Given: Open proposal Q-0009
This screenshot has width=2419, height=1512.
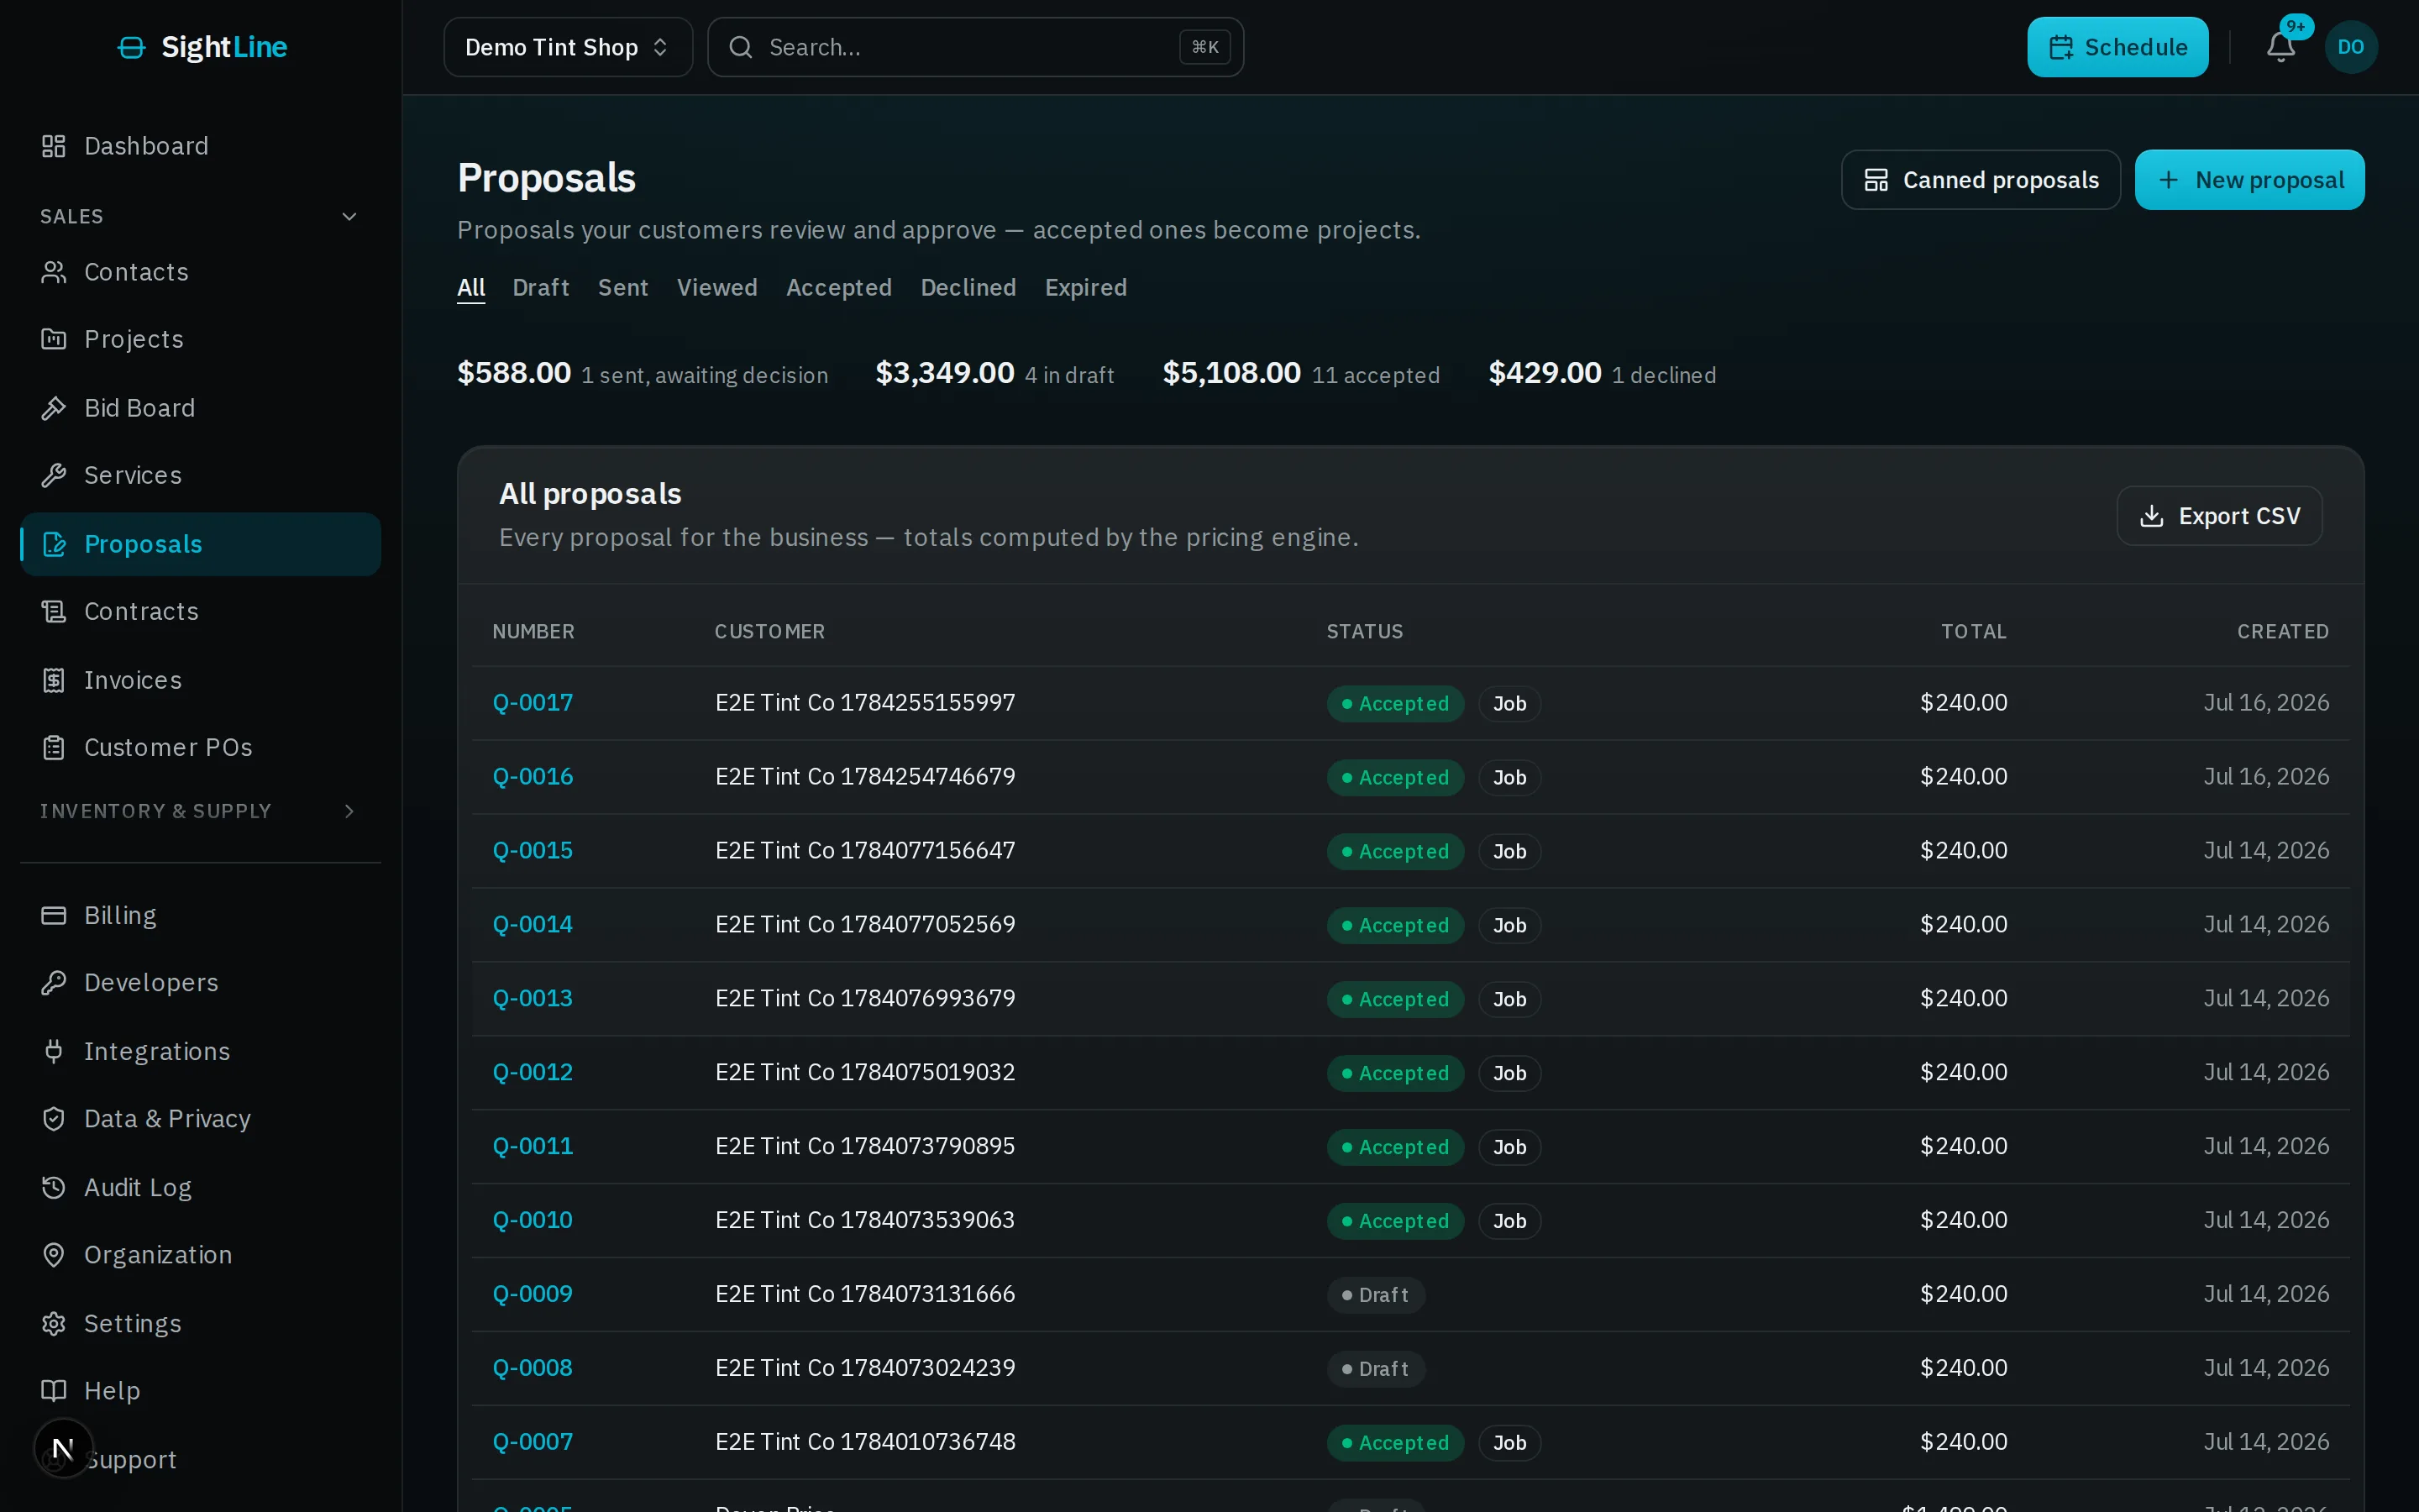Looking at the screenshot, I should (533, 1294).
